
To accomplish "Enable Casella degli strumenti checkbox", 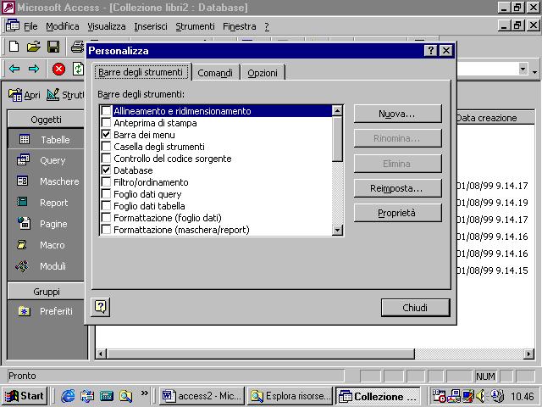I will pos(107,146).
